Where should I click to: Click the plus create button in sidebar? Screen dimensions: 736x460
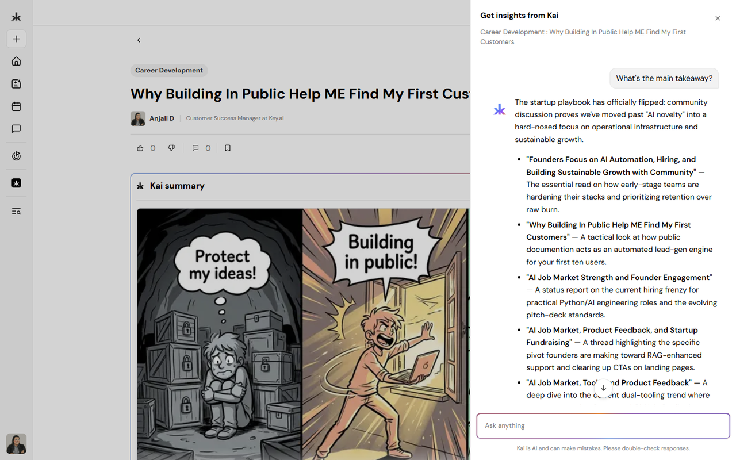(16, 39)
